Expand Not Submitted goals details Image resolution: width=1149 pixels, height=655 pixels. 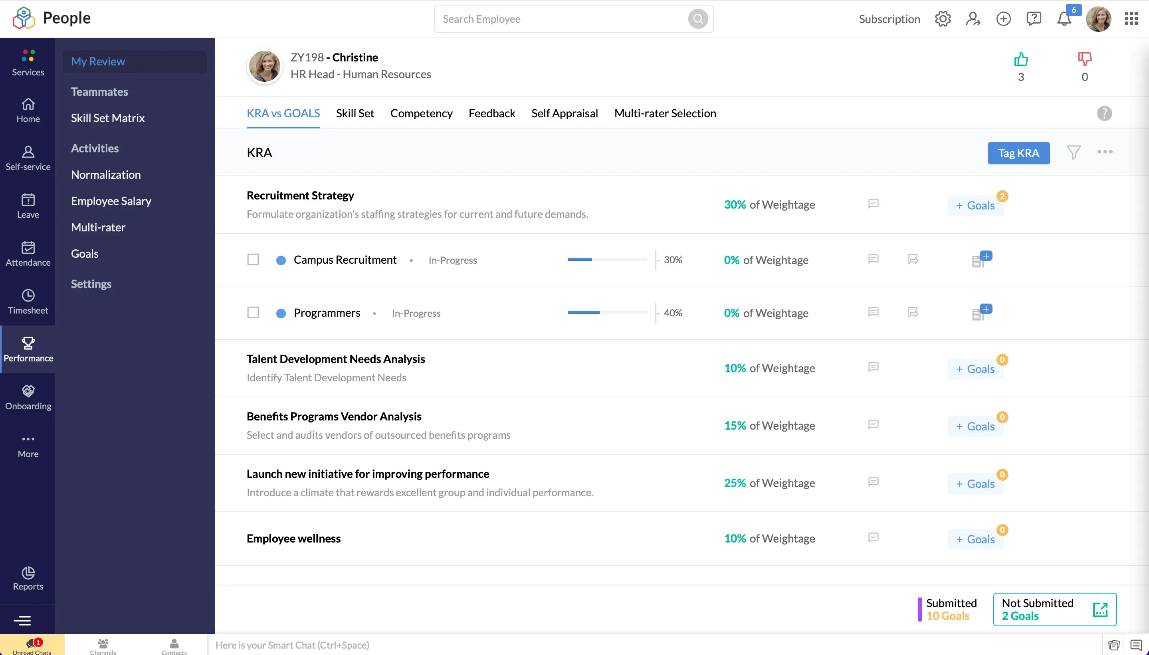pyautogui.click(x=1100, y=609)
